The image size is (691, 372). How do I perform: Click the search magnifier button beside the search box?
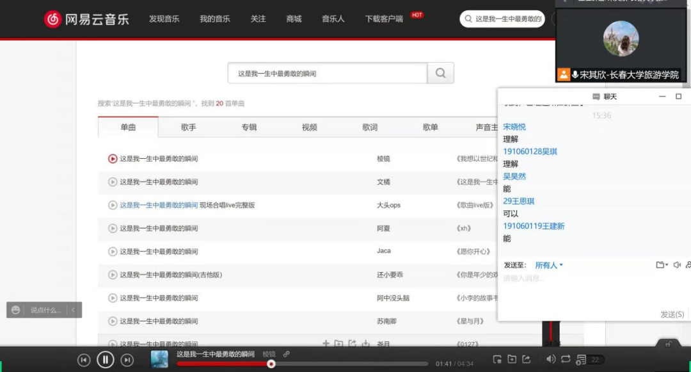click(x=440, y=73)
